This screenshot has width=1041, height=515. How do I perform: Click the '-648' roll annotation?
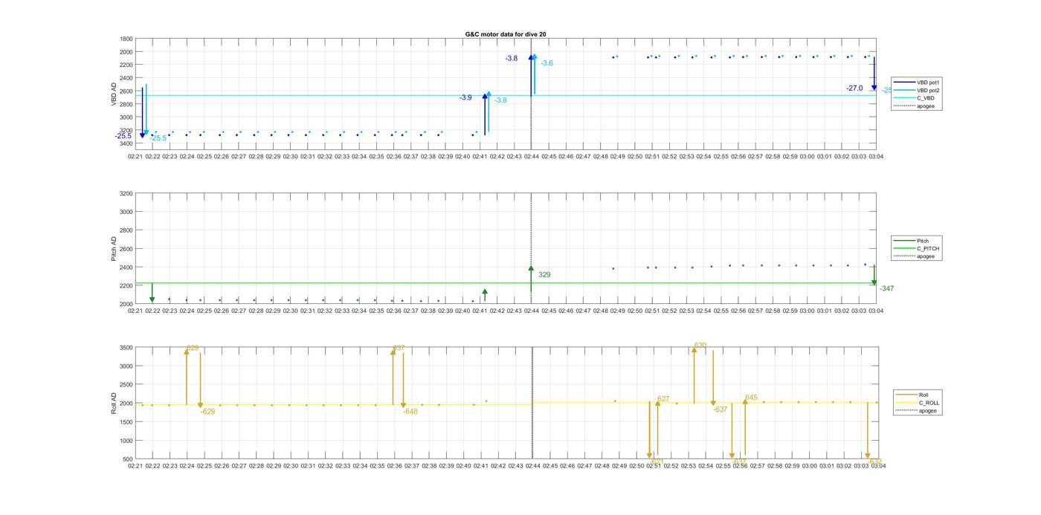coord(410,411)
